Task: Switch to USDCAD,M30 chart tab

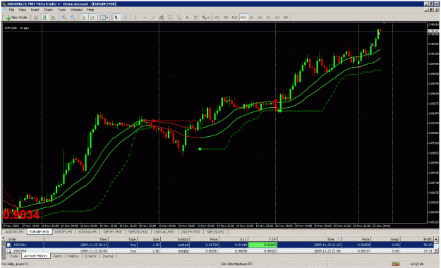Action: click(x=164, y=232)
